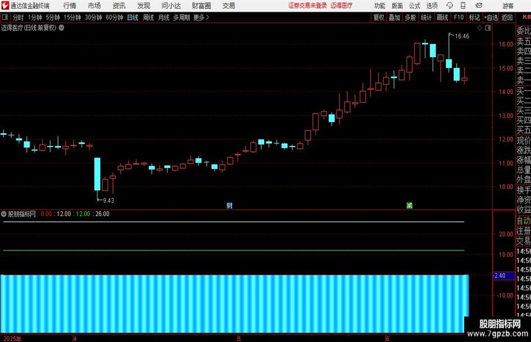This screenshot has height=342, width=531.
Task: Open the 行情 menu
Action: tap(70, 6)
